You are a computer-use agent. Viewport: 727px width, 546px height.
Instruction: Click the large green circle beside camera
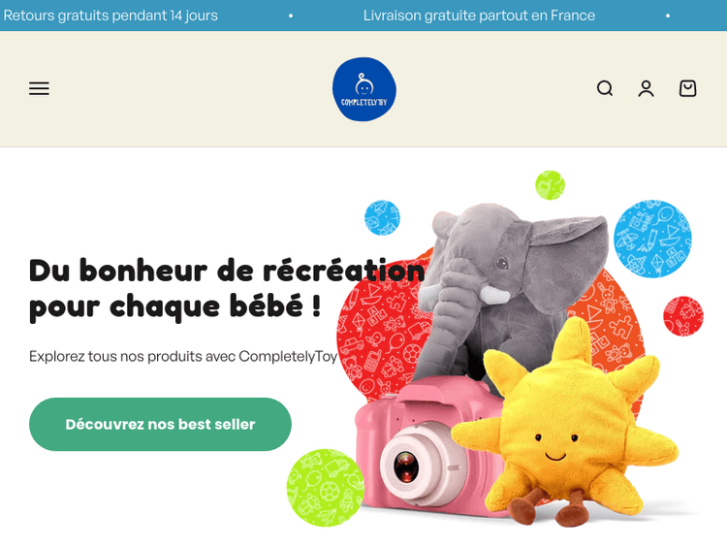(x=326, y=488)
